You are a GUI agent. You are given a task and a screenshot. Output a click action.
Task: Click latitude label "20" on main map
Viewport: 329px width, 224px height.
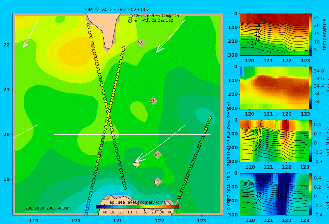tap(7, 134)
